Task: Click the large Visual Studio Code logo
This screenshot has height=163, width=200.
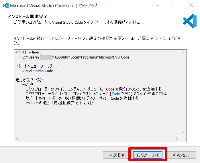Action: pos(189,21)
